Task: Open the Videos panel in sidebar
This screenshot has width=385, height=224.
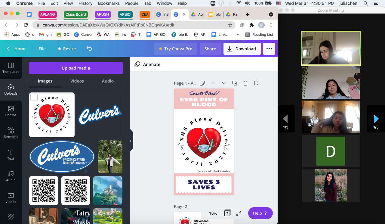Action: point(11,198)
